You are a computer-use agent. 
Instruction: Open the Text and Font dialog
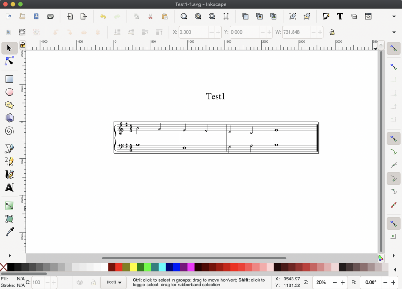coord(340,17)
